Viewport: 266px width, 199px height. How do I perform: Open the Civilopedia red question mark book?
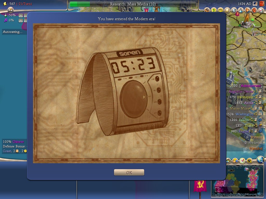tap(262, 3)
